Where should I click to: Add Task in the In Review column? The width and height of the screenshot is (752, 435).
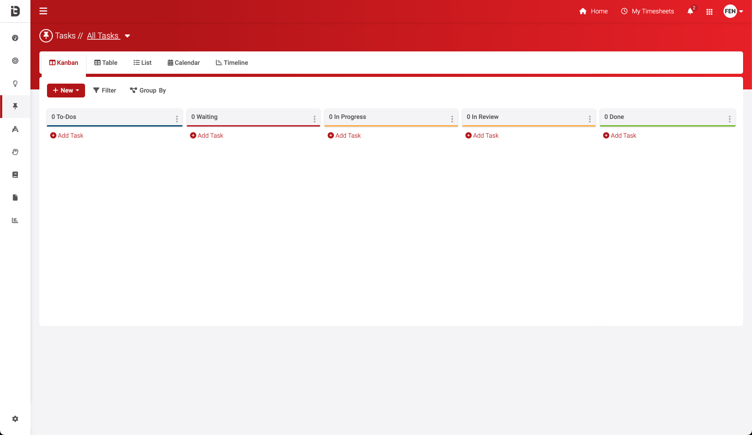click(x=482, y=135)
